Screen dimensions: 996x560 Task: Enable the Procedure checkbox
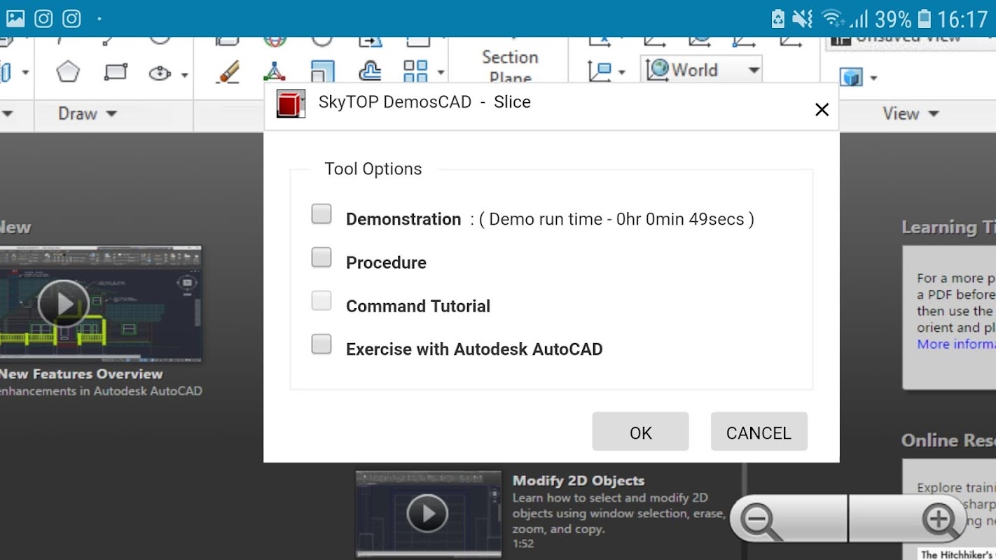(x=321, y=258)
